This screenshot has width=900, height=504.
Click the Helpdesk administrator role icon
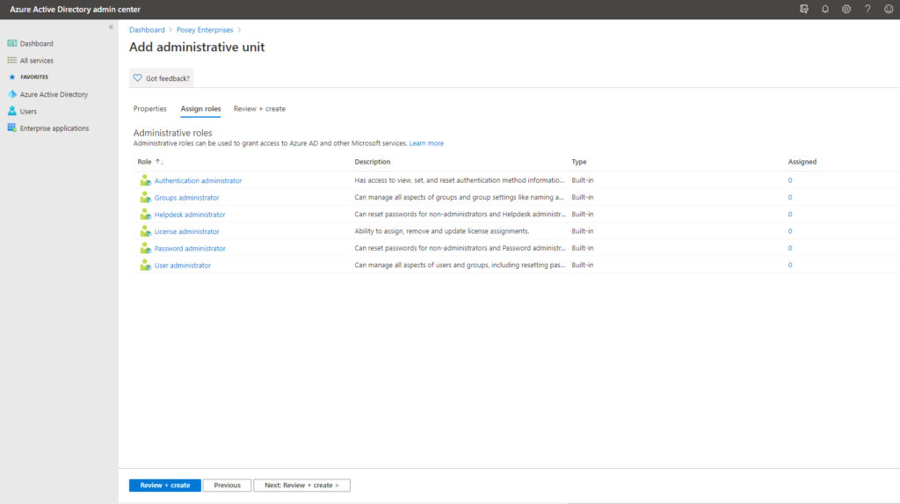[145, 215]
